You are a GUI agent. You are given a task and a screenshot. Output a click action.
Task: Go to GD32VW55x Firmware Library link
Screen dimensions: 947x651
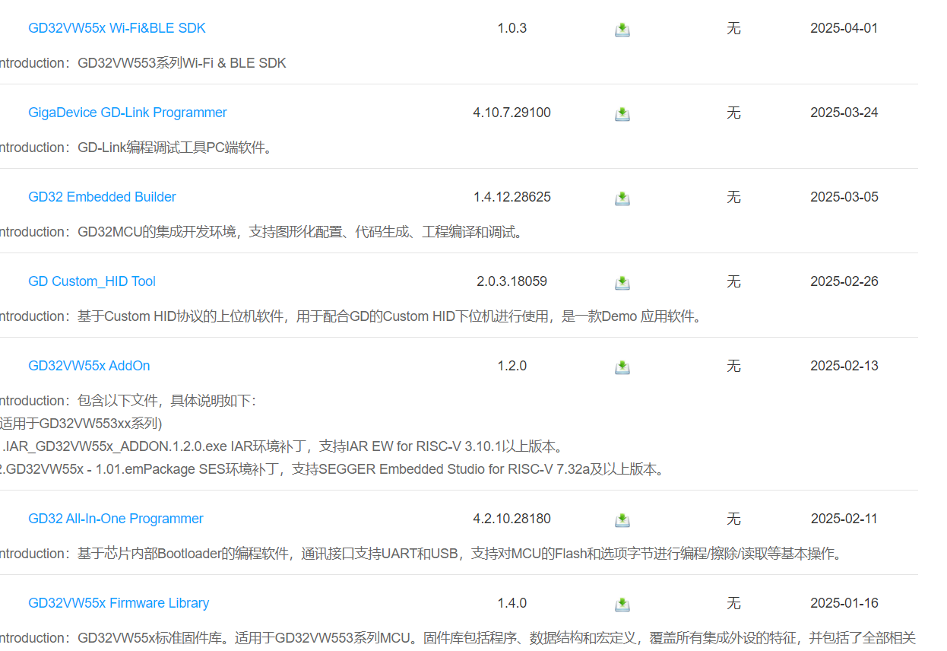coord(118,603)
